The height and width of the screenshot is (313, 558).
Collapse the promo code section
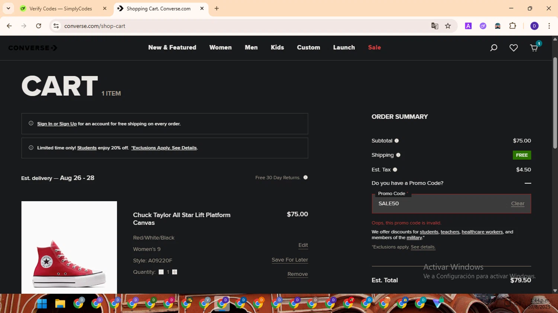pos(528,183)
